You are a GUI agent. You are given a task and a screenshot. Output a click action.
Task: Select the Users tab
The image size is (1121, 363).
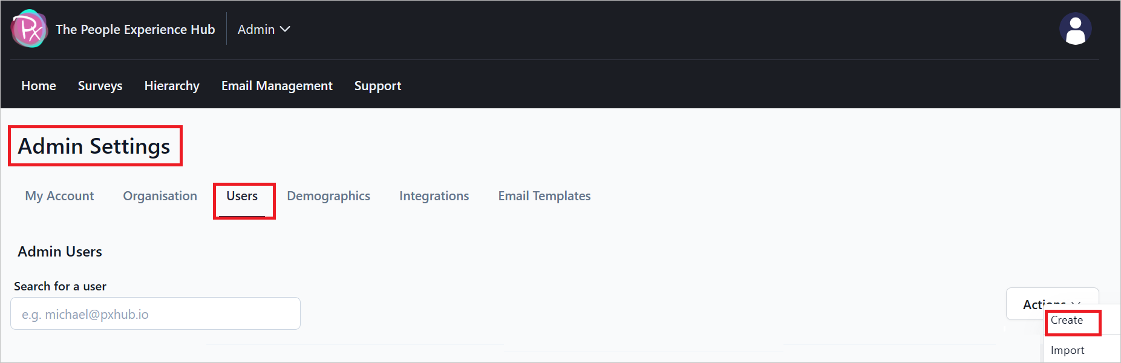[242, 196]
